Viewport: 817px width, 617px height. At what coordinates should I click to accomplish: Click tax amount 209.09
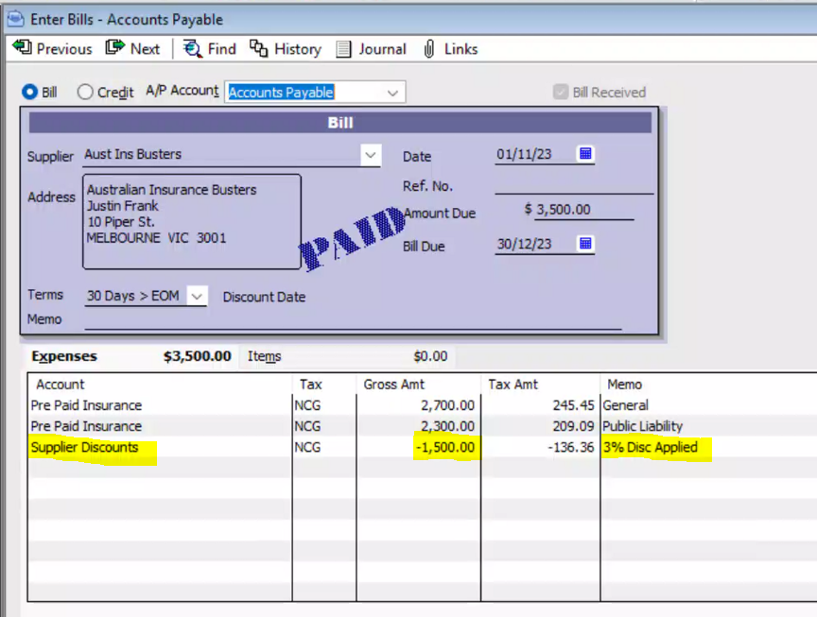[573, 426]
